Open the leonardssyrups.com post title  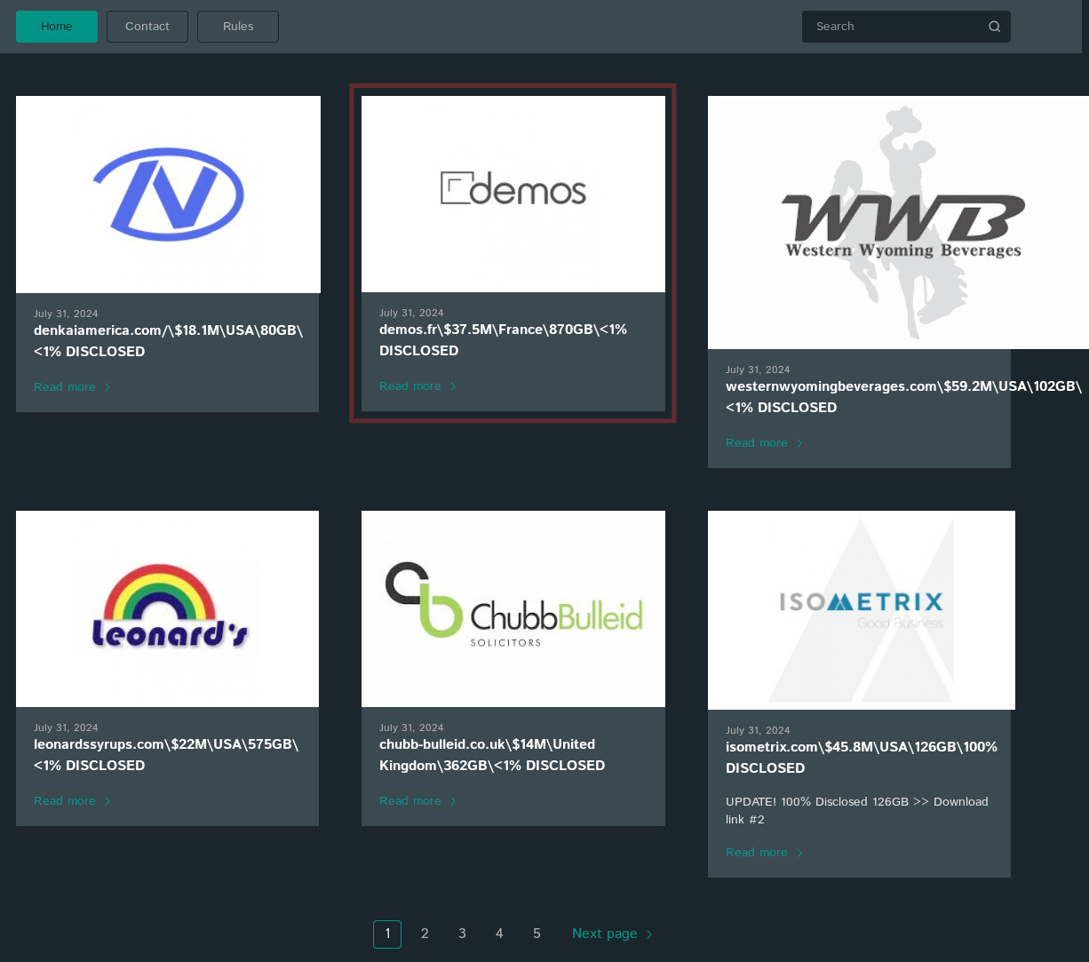(166, 755)
